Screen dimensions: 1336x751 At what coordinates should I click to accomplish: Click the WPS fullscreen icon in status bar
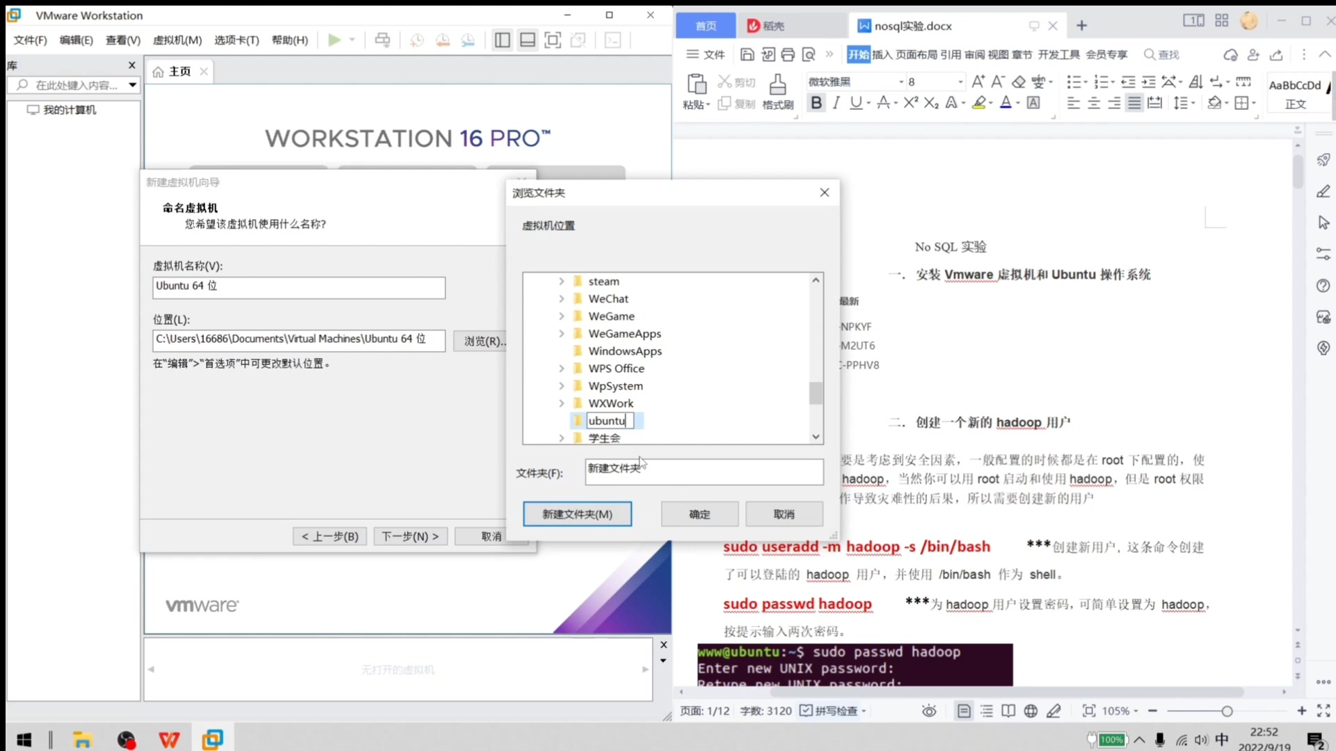click(1323, 711)
